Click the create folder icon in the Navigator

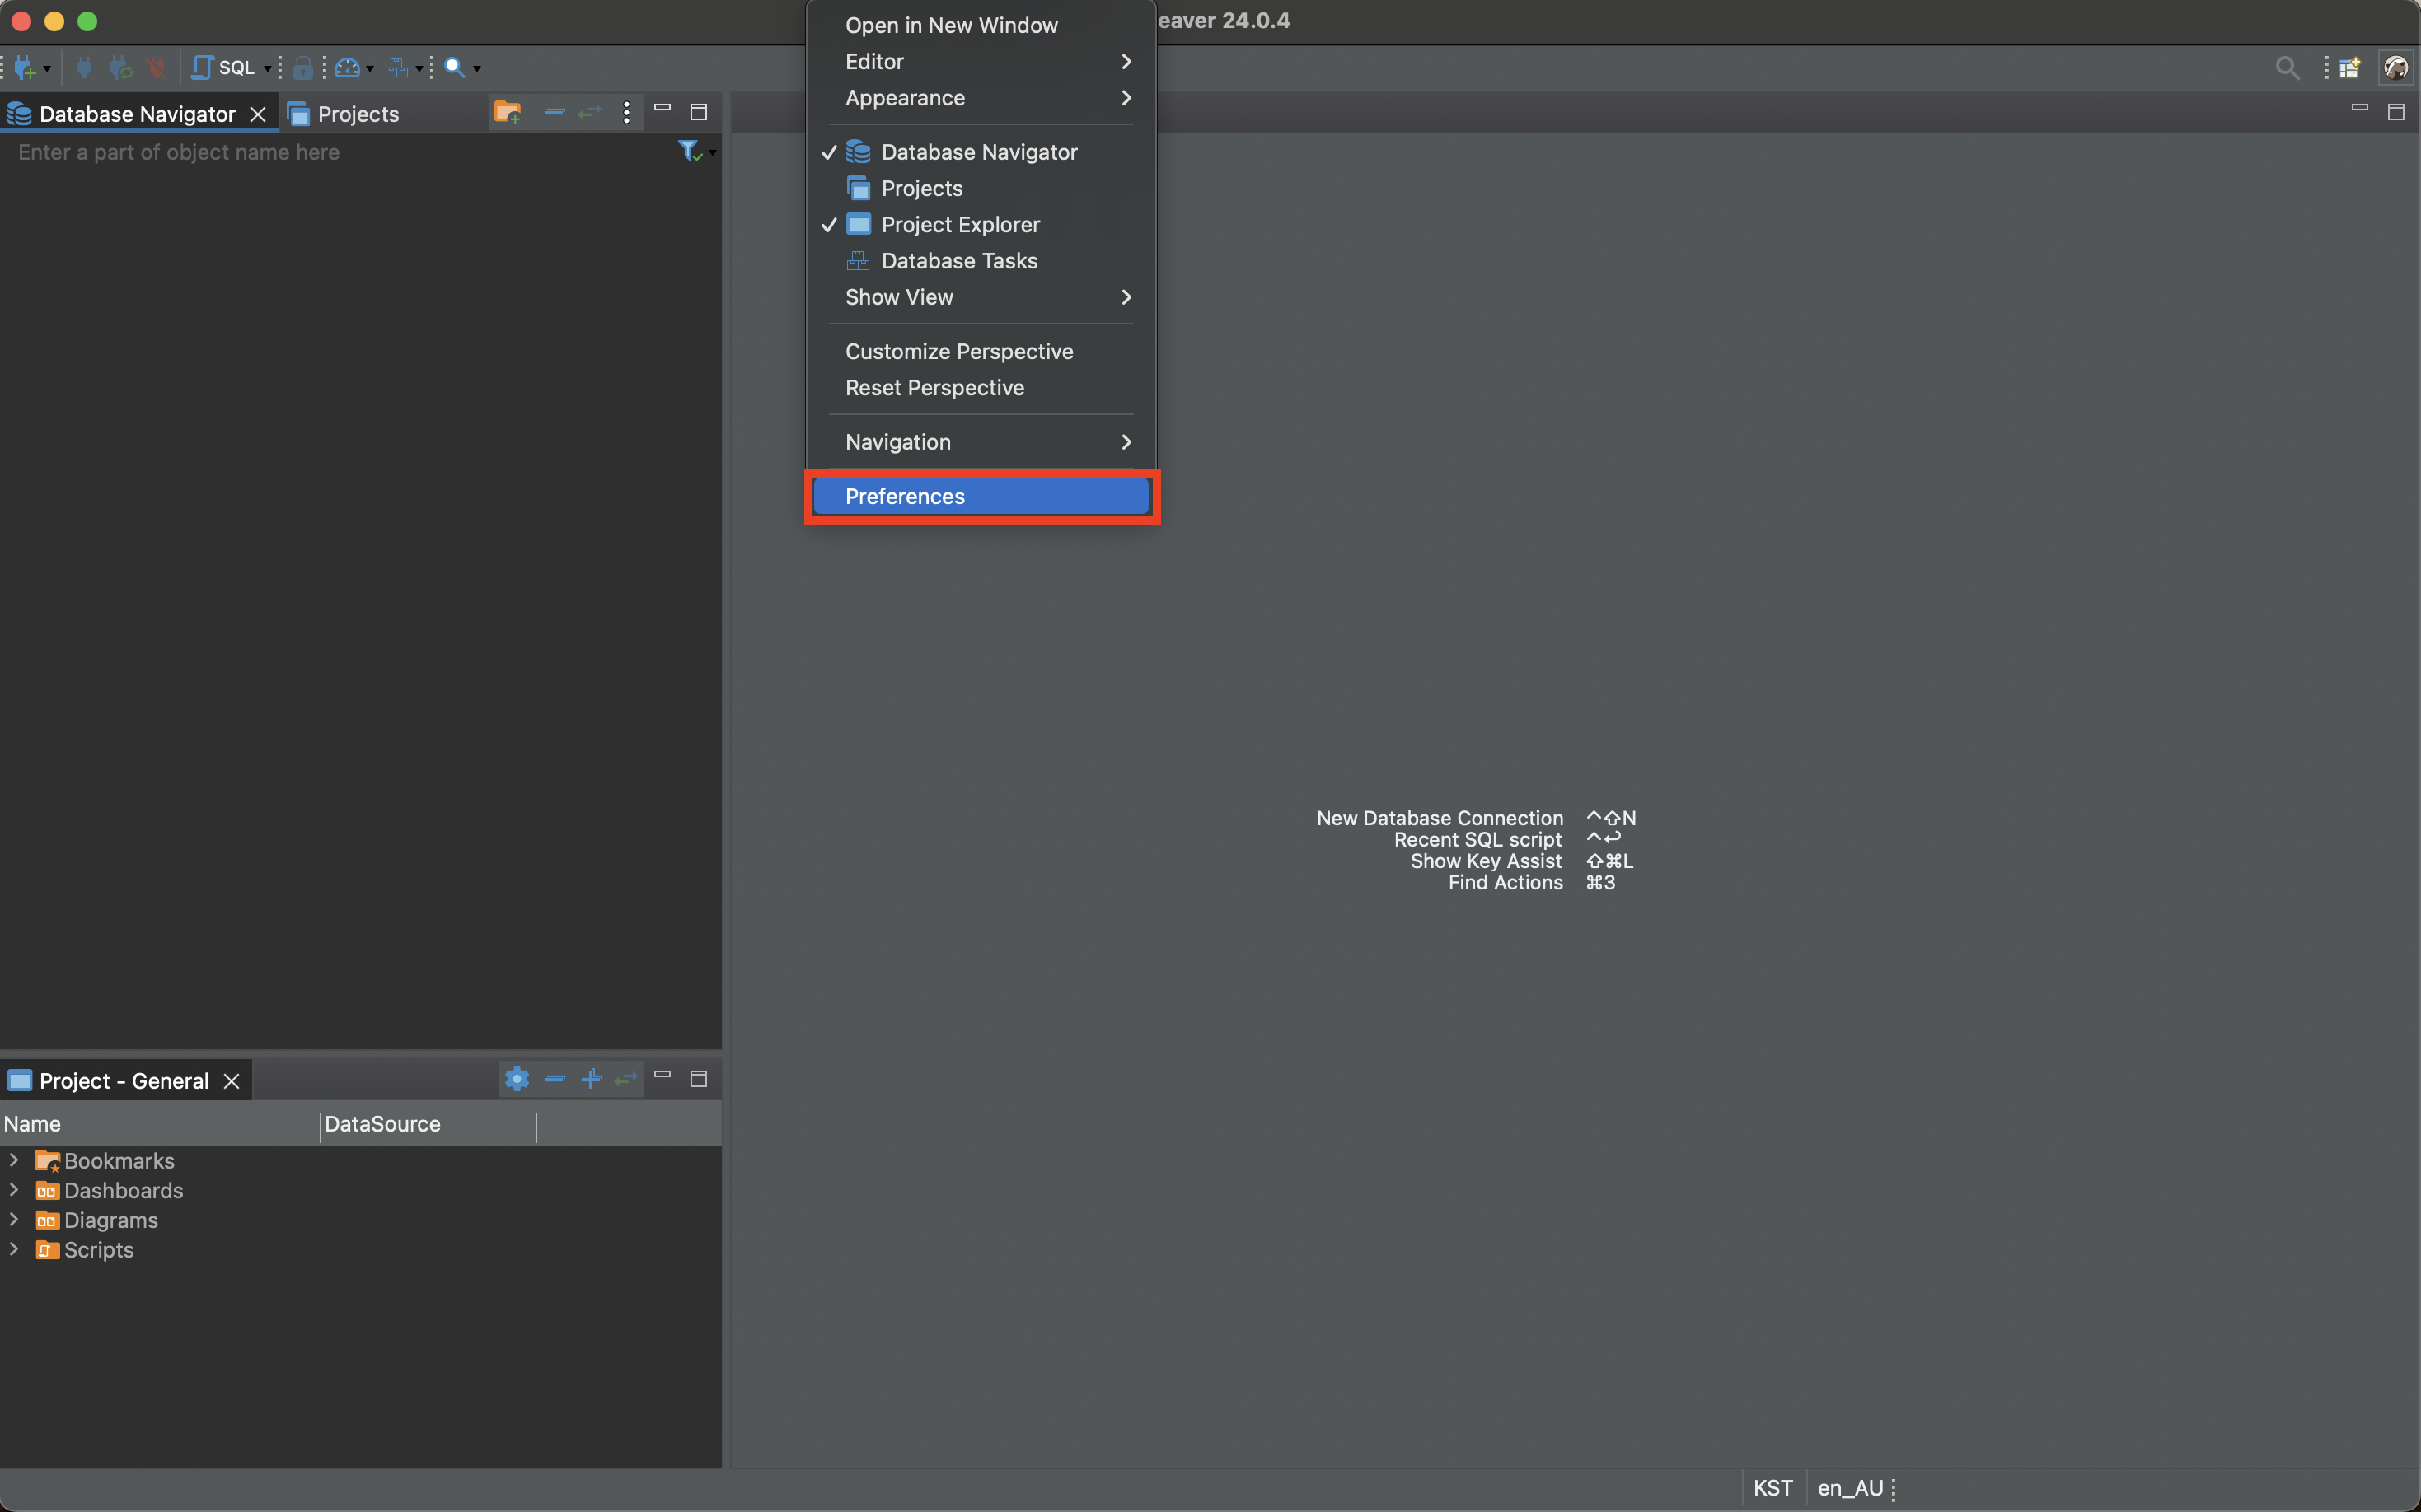click(508, 112)
